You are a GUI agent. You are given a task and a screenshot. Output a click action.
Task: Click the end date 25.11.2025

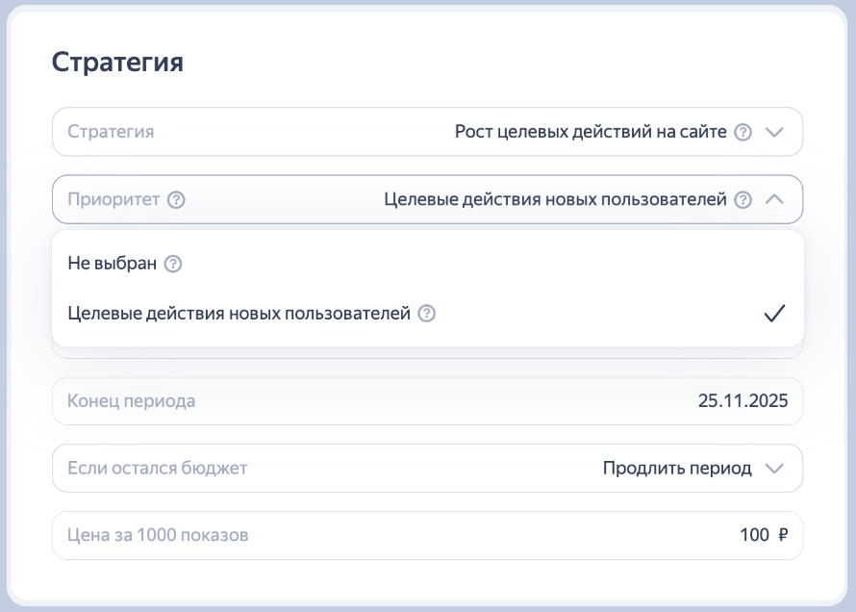743,401
